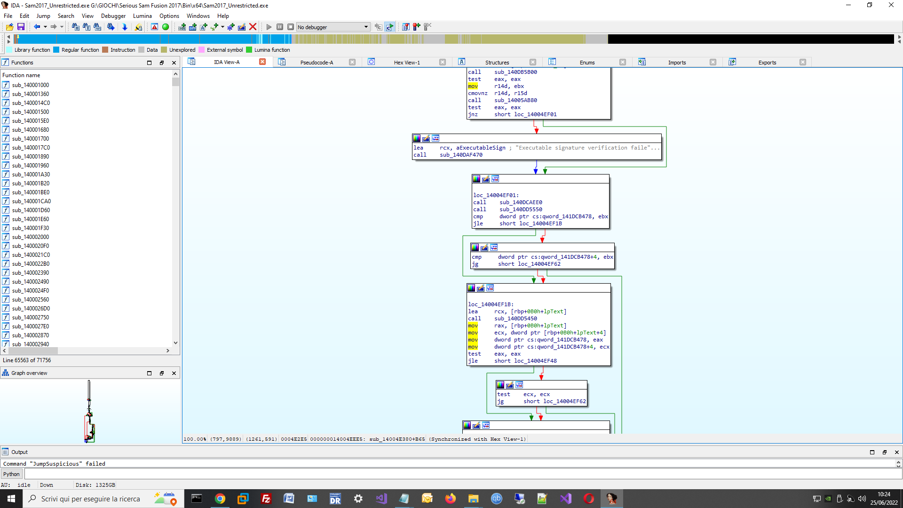Select sub_140001960 in functions list

pyautogui.click(x=30, y=166)
